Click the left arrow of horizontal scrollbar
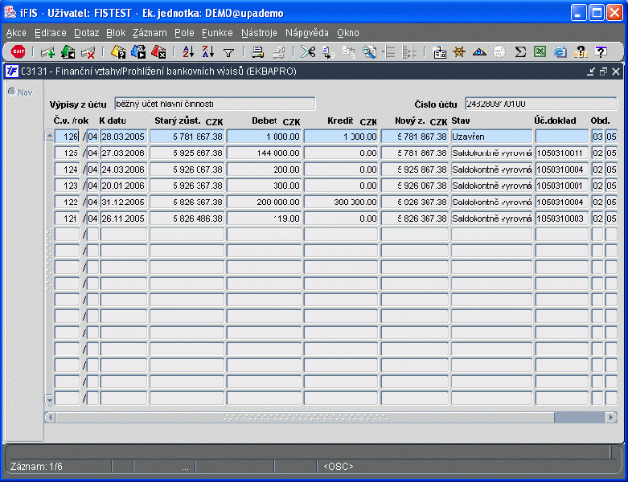 [x=50, y=418]
